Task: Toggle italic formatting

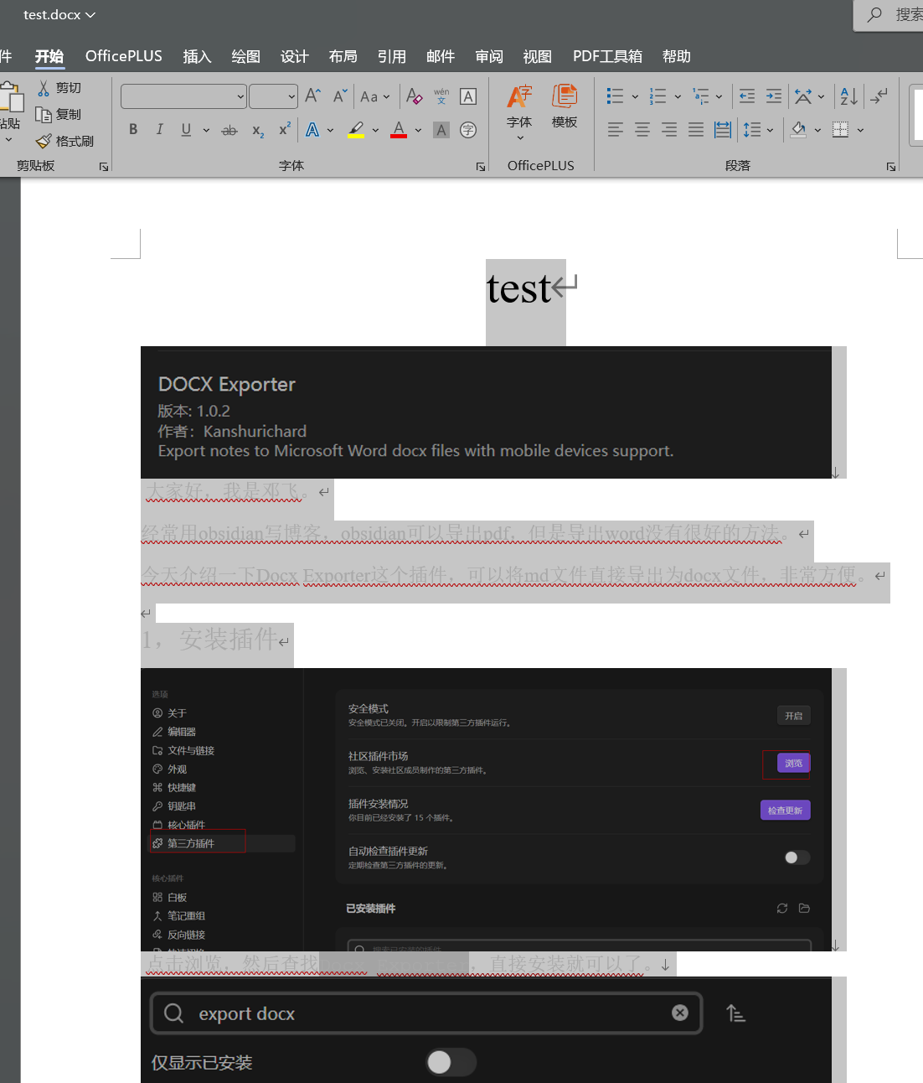Action: 159,130
